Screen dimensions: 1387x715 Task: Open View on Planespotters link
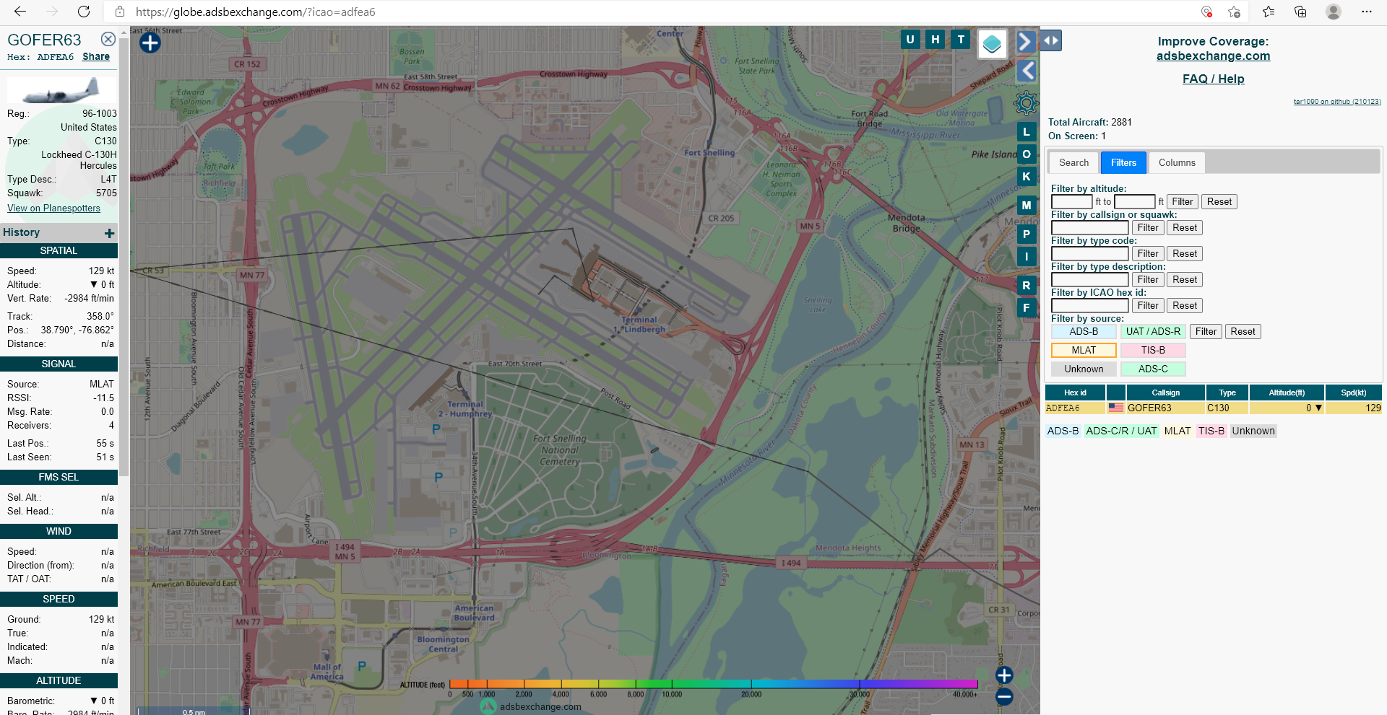pyautogui.click(x=53, y=208)
